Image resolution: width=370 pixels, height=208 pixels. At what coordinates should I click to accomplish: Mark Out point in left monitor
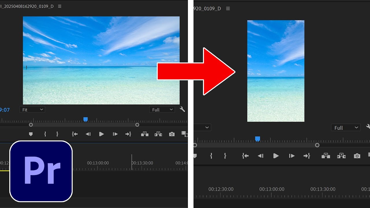tap(57, 134)
